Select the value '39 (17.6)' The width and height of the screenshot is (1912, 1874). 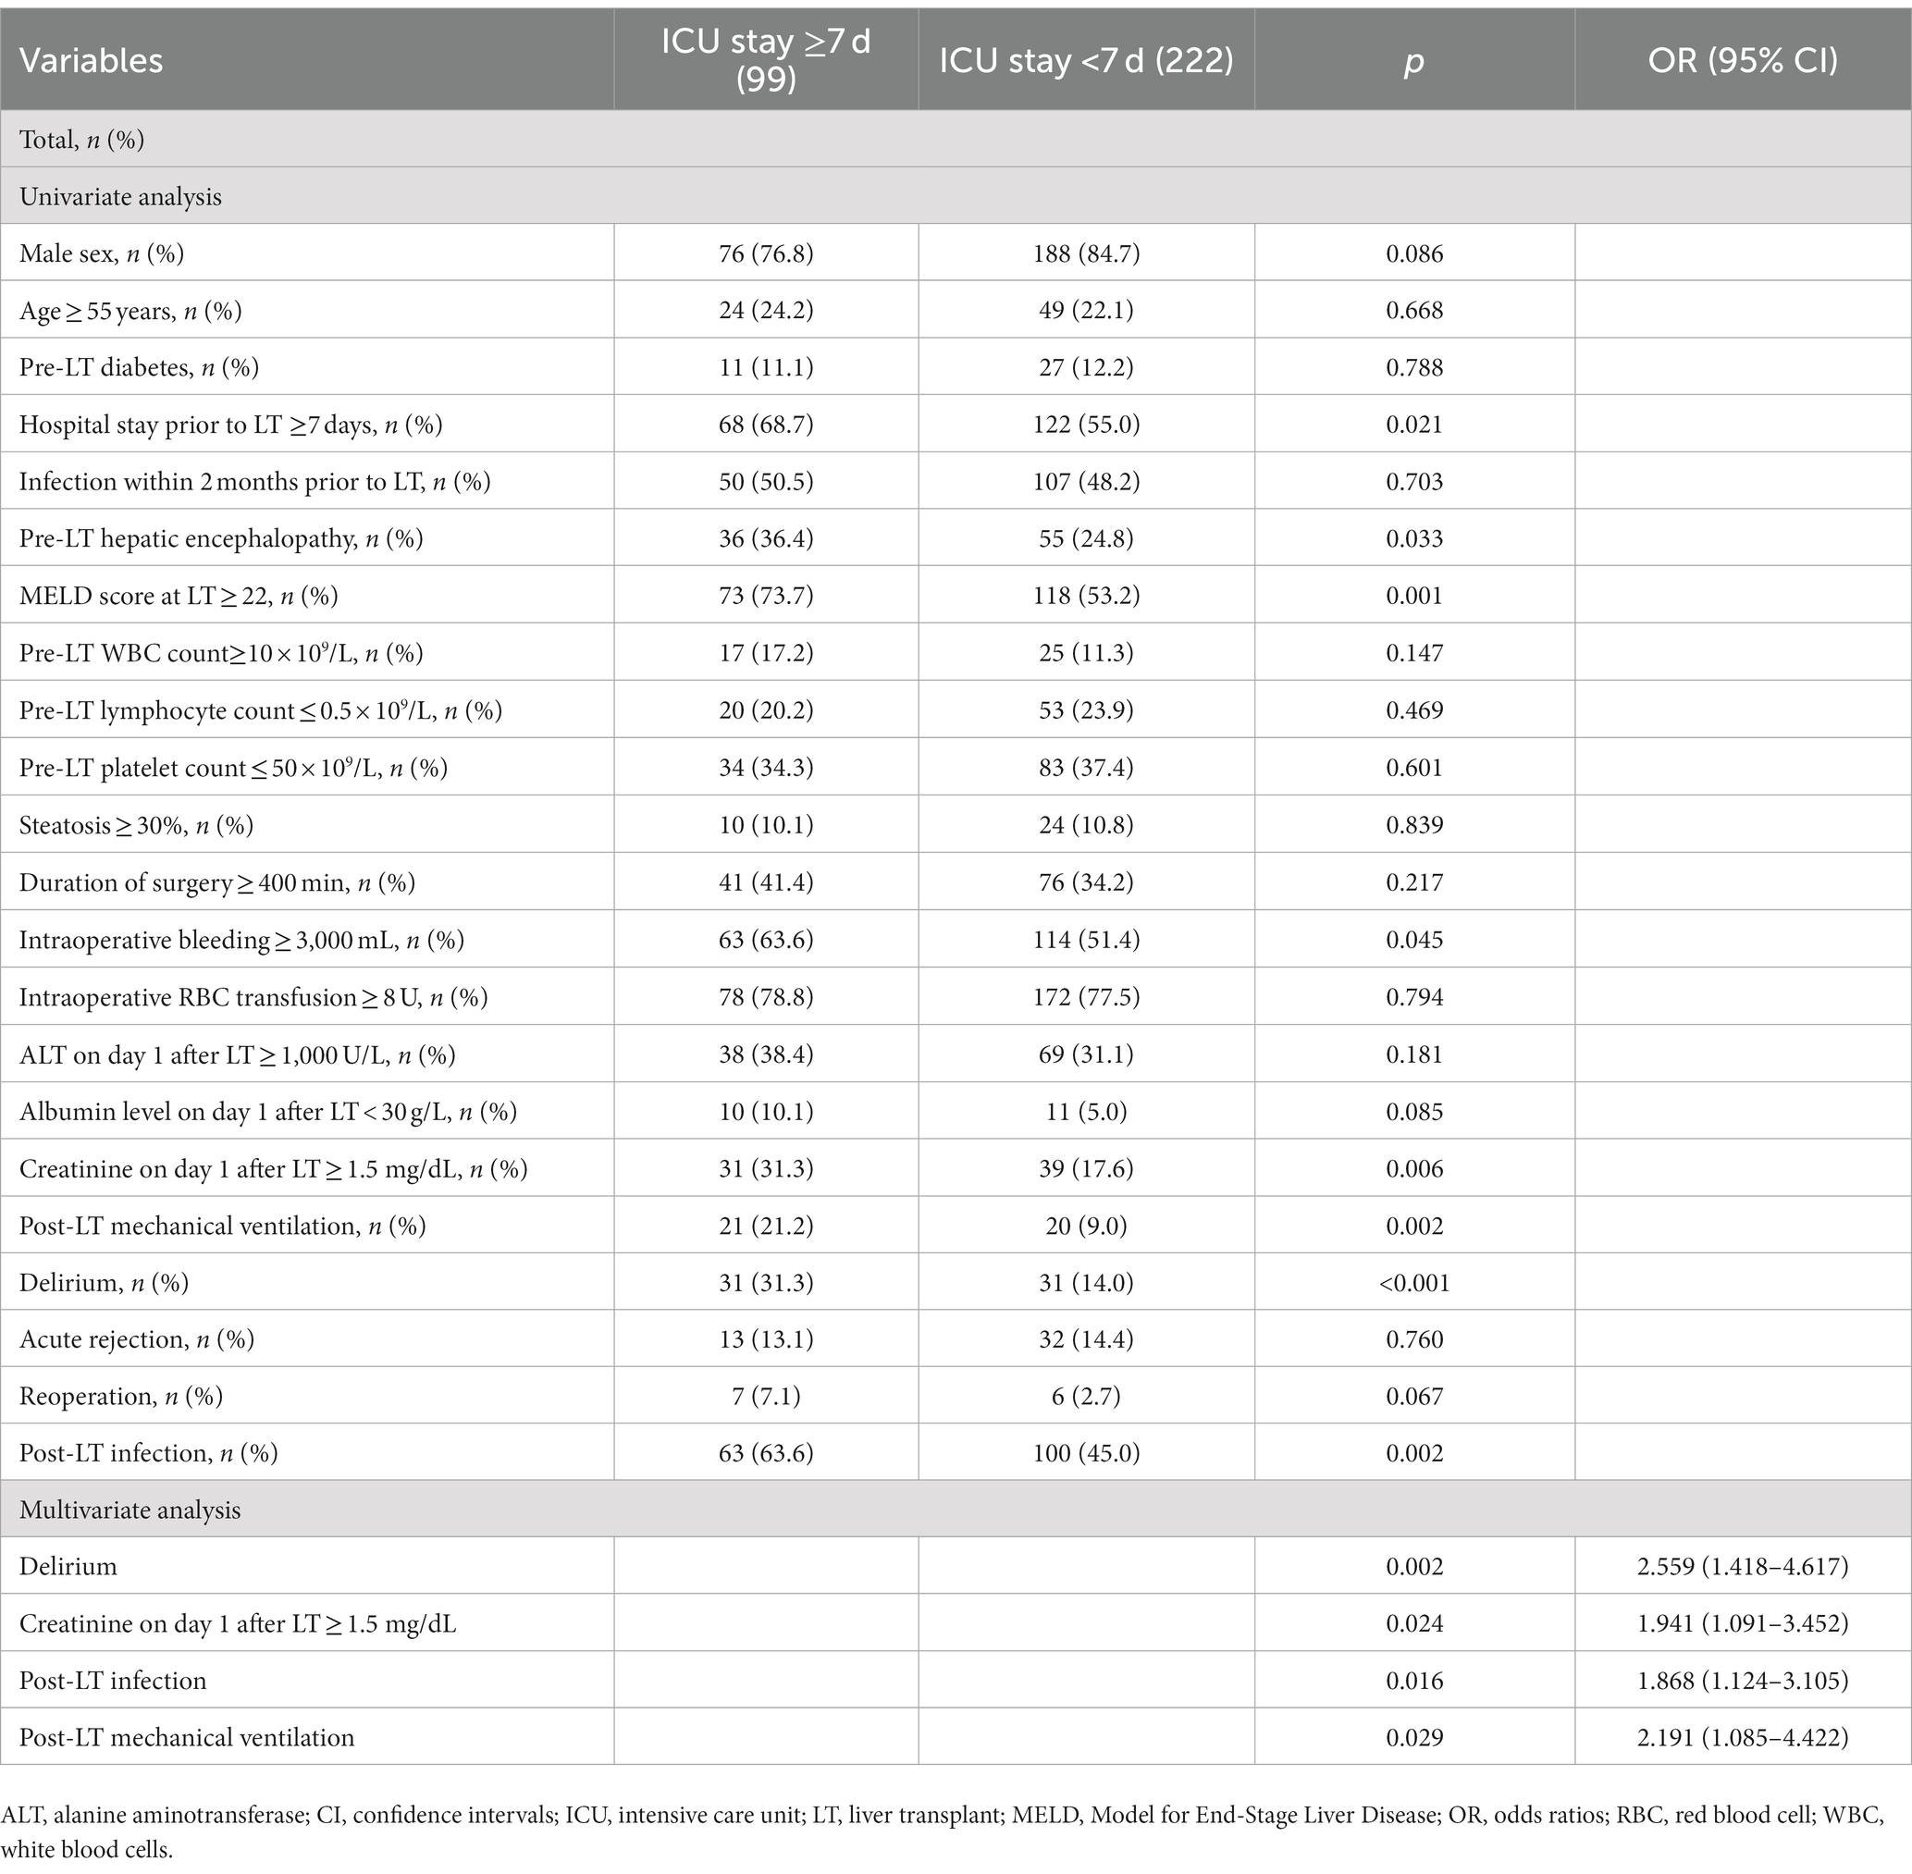1086,1169
